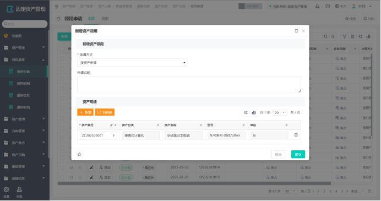Open the 20 per page dropdown in dialog
Image resolution: width=381 pixels, height=201 pixels.
coord(280,112)
